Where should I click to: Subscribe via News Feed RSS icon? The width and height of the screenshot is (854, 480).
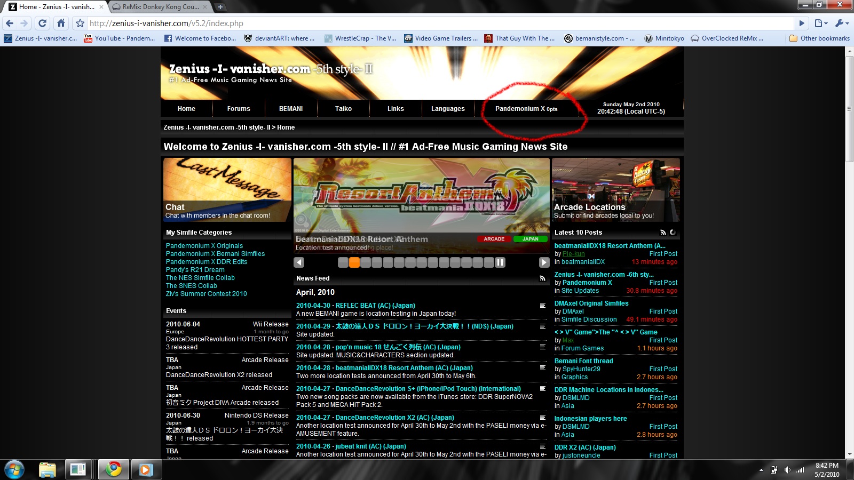[542, 278]
